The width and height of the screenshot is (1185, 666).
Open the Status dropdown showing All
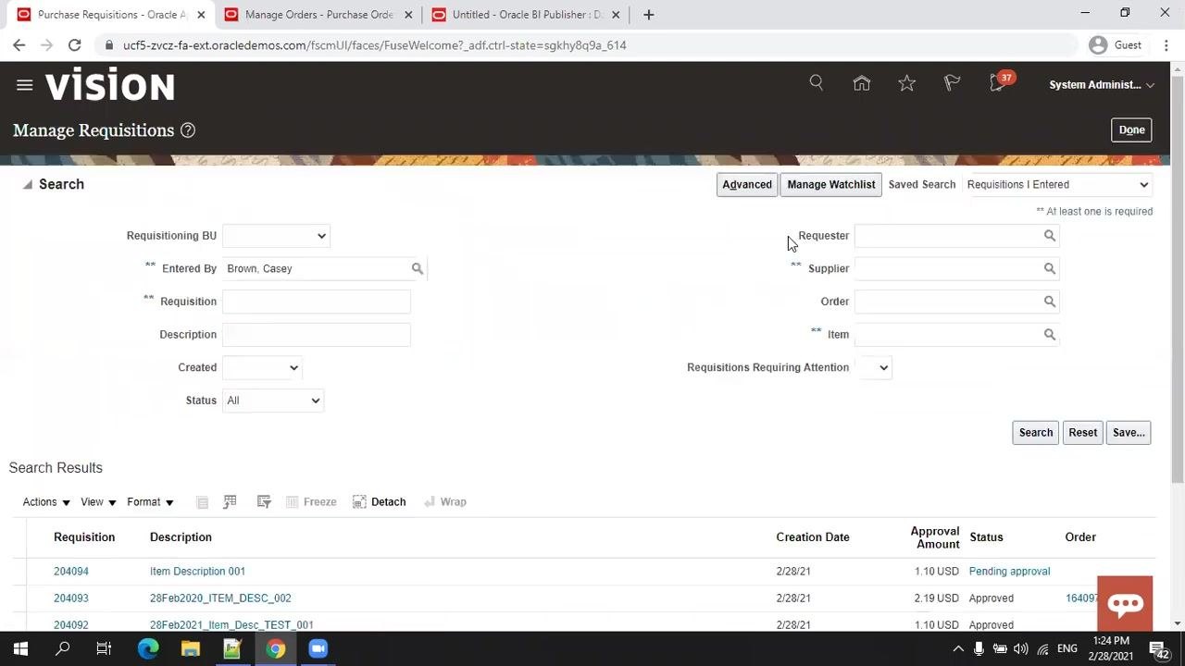272,401
